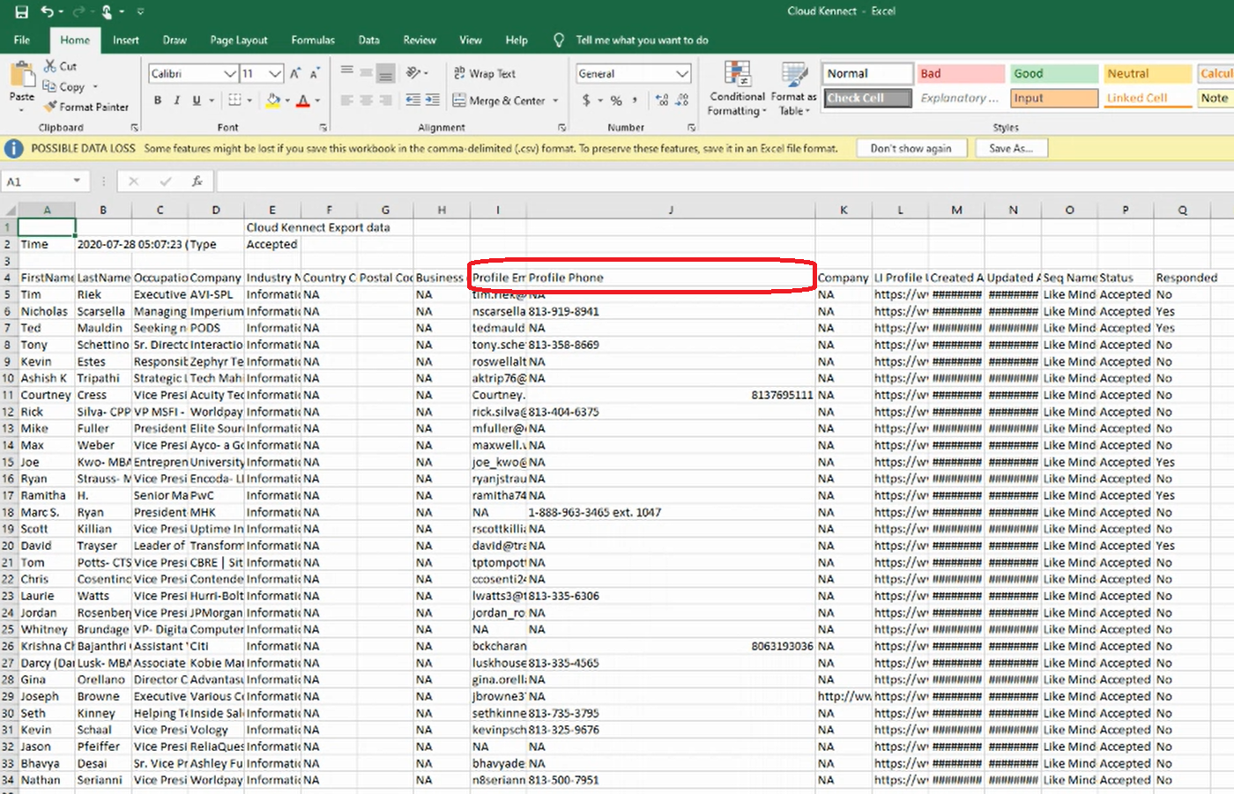Toggle bold formatting
The width and height of the screenshot is (1234, 794).
158,100
